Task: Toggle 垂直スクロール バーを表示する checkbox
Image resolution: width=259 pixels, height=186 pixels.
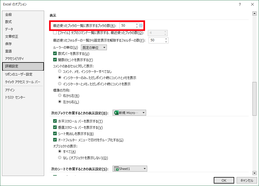Action: (x=55, y=127)
